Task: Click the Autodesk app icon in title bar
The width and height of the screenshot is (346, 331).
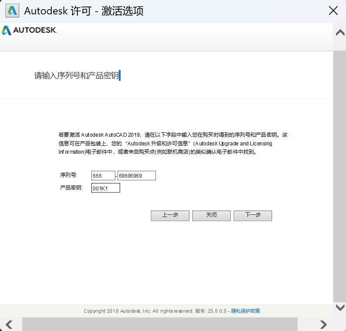Action: coord(12,10)
